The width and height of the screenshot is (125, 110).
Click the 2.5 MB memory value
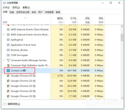click(72, 50)
